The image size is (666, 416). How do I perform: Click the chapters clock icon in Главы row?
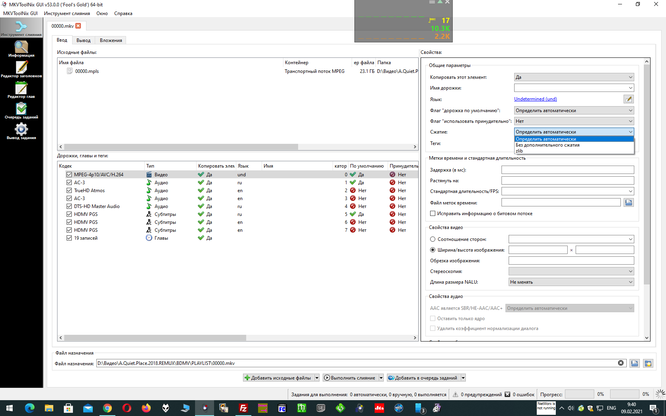coord(149,238)
